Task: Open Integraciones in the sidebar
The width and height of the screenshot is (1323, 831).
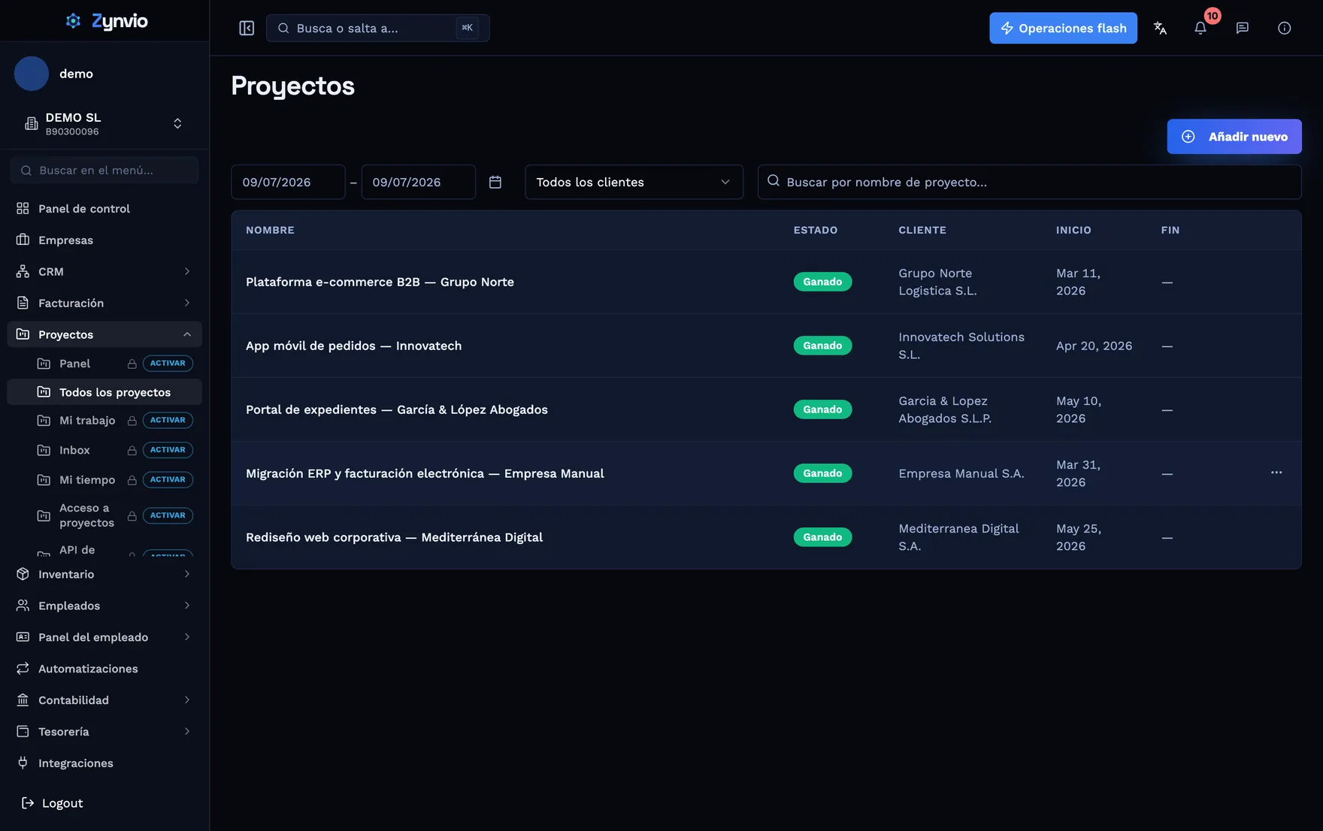Action: tap(104, 763)
